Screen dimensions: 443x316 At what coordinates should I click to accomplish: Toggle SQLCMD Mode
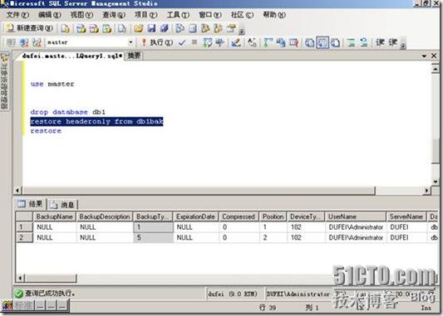294,42
